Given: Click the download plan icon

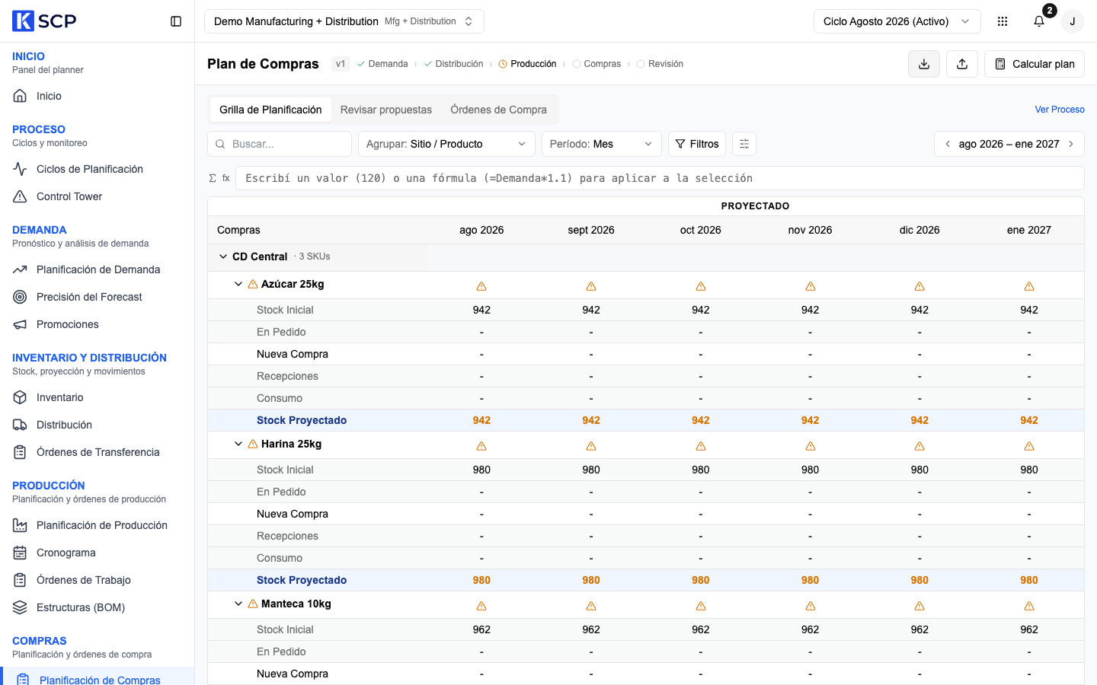Looking at the screenshot, I should pos(924,64).
